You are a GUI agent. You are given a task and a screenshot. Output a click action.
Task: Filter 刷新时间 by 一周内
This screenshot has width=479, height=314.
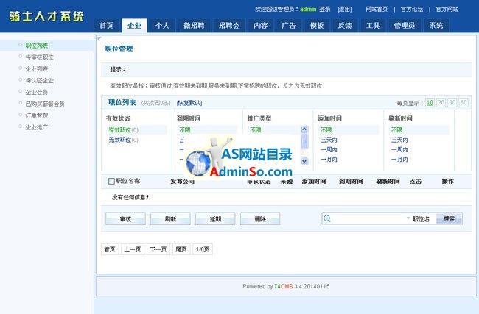(399, 150)
